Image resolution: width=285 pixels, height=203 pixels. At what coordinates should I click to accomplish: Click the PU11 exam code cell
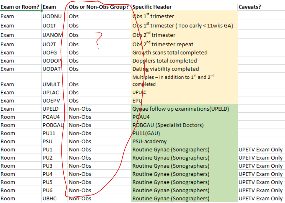[55, 133]
